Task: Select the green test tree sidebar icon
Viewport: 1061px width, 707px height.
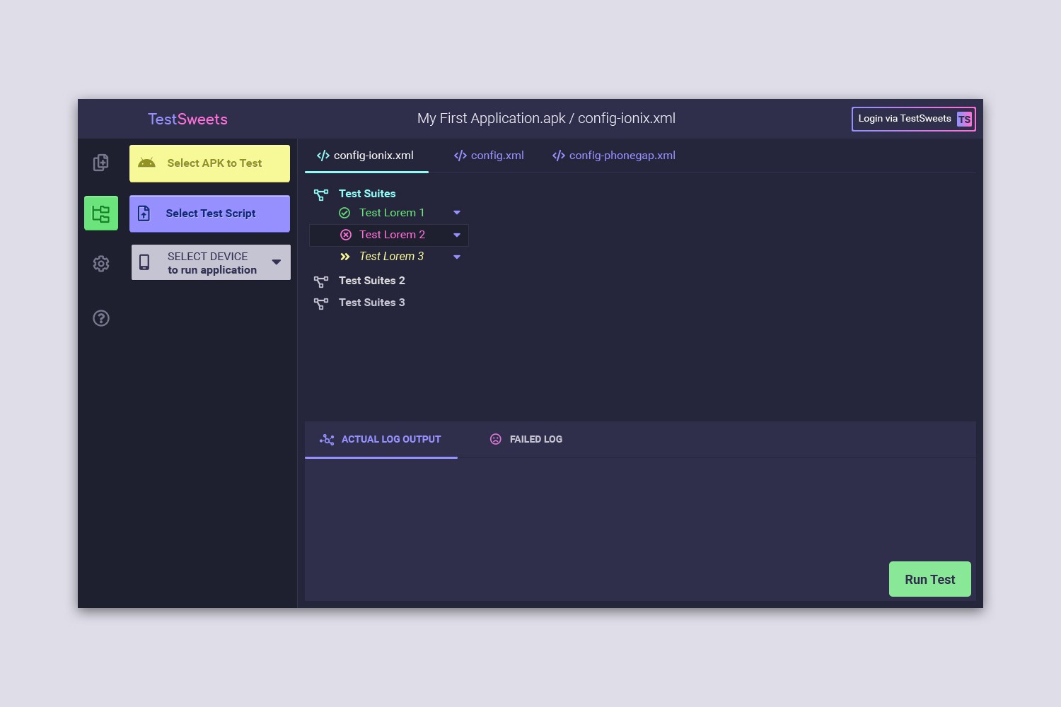Action: pos(101,213)
